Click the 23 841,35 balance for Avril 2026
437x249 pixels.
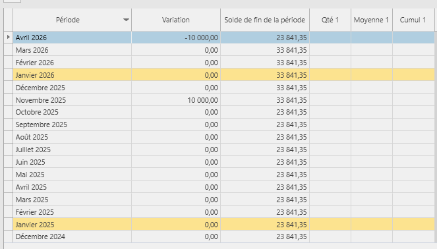tap(291, 38)
